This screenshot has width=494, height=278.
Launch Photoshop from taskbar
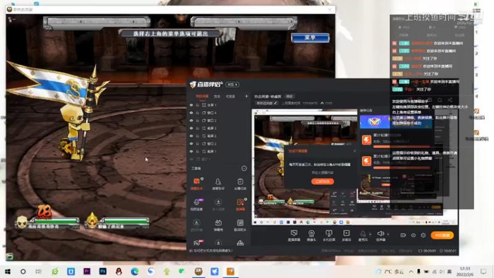coord(103,271)
